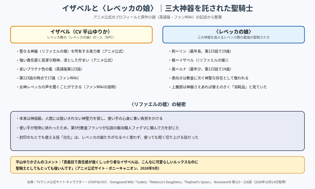Click the card heading "〈レベッカの娘〉" in blue box
The image size is (315, 189).
tap(234, 32)
